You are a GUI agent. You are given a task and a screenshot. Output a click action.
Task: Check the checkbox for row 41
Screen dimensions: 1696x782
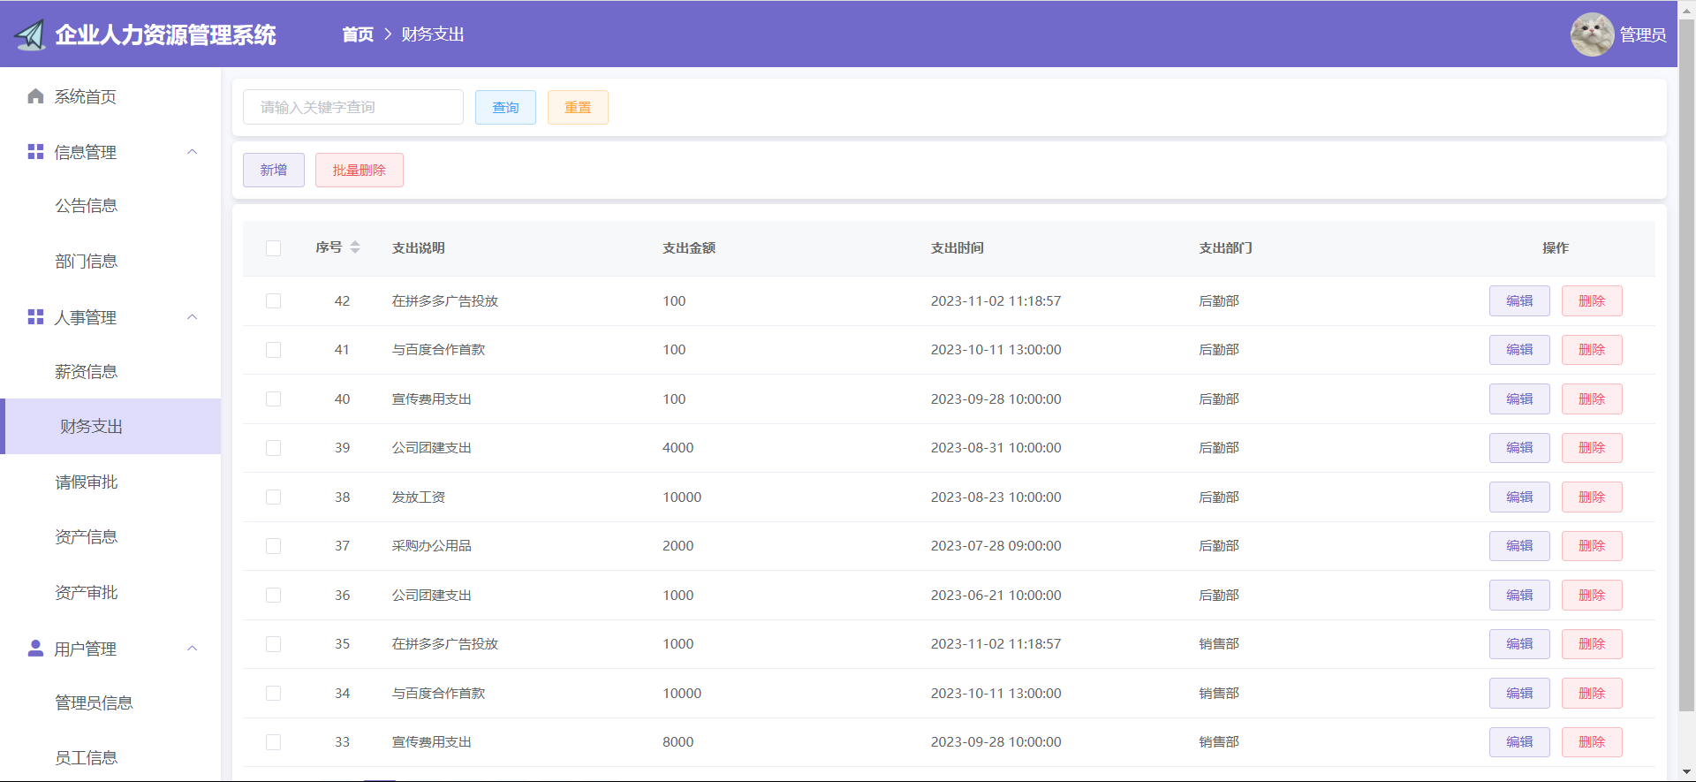pyautogui.click(x=274, y=350)
